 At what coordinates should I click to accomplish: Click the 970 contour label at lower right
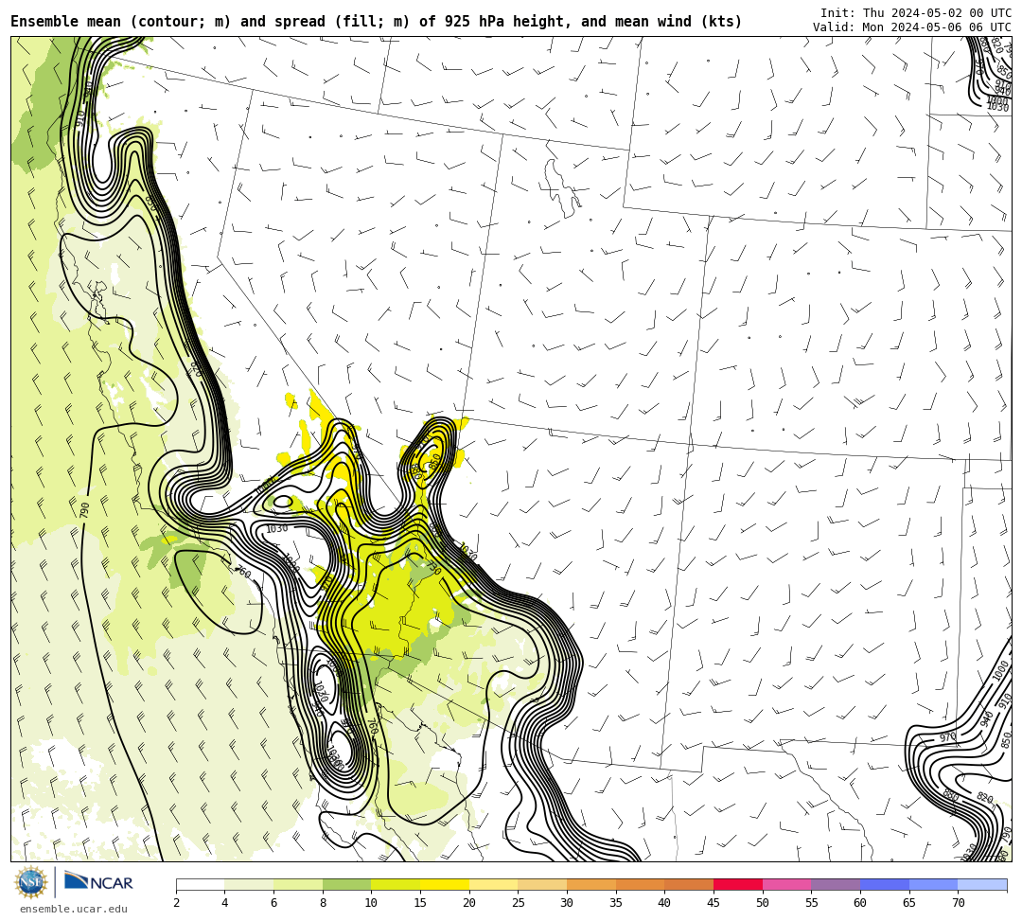click(x=947, y=737)
